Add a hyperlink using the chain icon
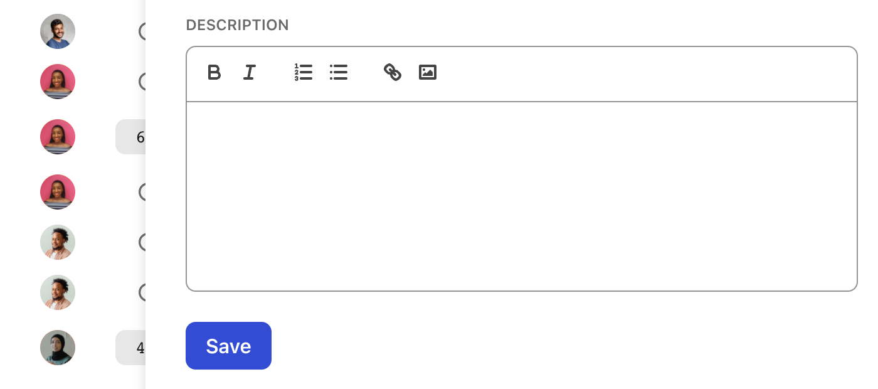 [393, 73]
